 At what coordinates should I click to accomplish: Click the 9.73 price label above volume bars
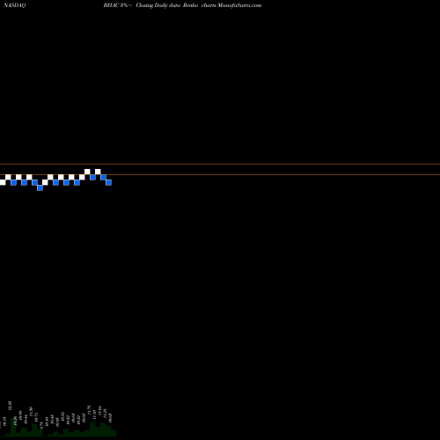(41, 426)
